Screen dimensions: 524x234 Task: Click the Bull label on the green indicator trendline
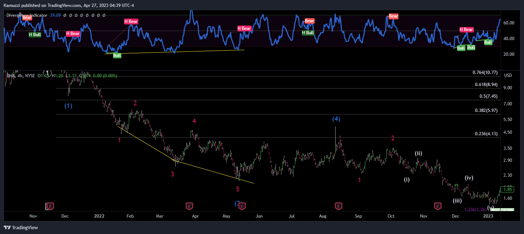pyautogui.click(x=488, y=42)
